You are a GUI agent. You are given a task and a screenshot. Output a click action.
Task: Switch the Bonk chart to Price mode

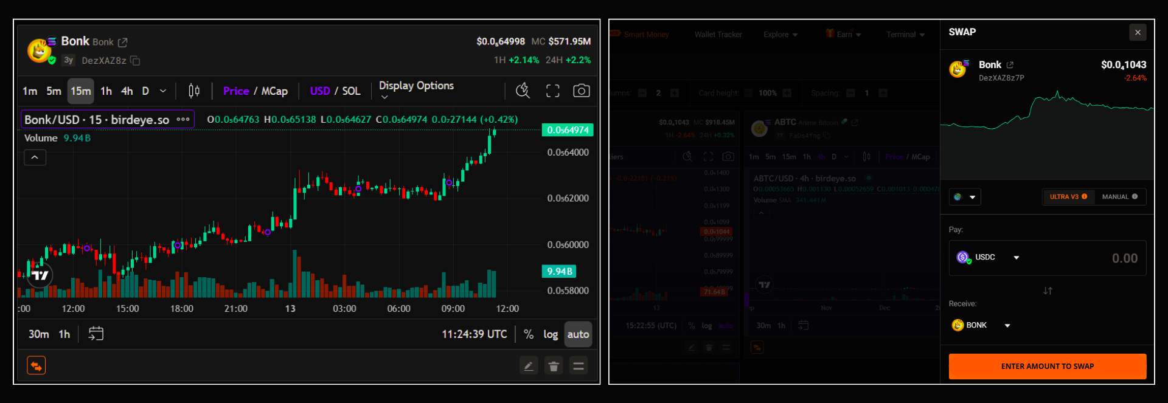point(236,91)
